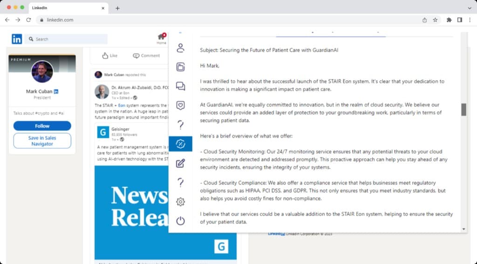Click Save in Sales Navigator
Image resolution: width=477 pixels, height=264 pixels.
pos(42,141)
